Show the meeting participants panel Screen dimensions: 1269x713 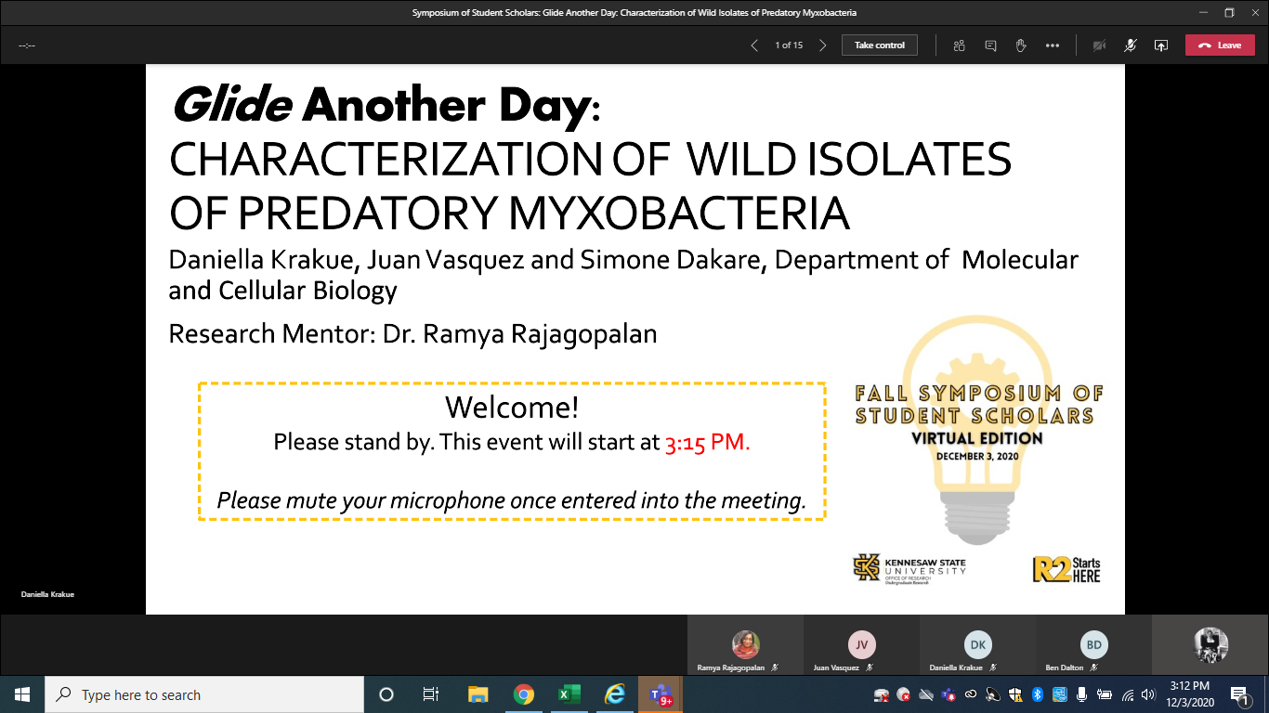(x=960, y=45)
